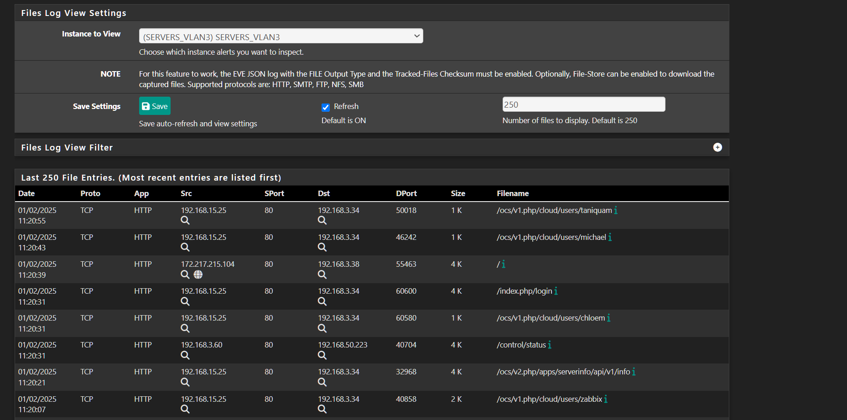Viewport: 847px width, 420px height.
Task: Click globe GeoIP icon under 172.217.215.104
Action: [198, 275]
